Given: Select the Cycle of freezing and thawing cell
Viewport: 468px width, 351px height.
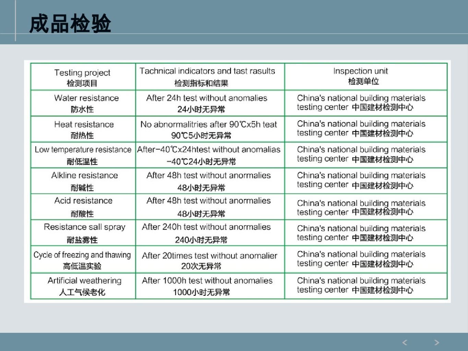Looking at the screenshot, I should click(x=83, y=259).
